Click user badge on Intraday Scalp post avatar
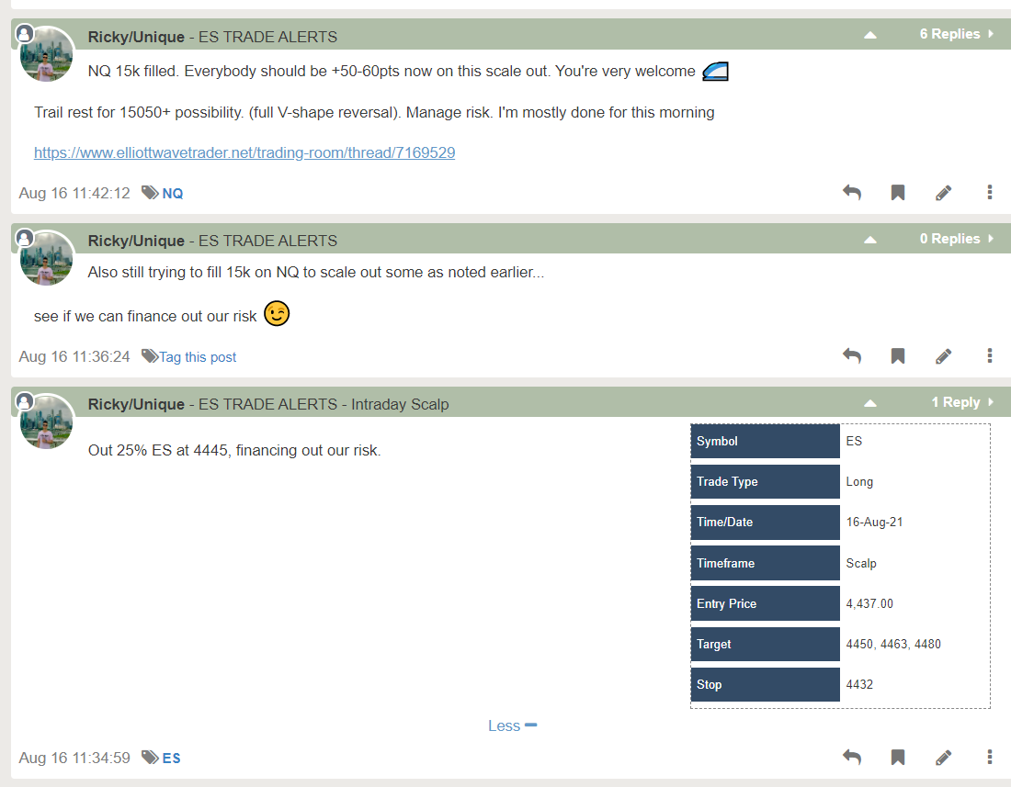Viewport: 1011px width, 787px height. click(x=25, y=401)
